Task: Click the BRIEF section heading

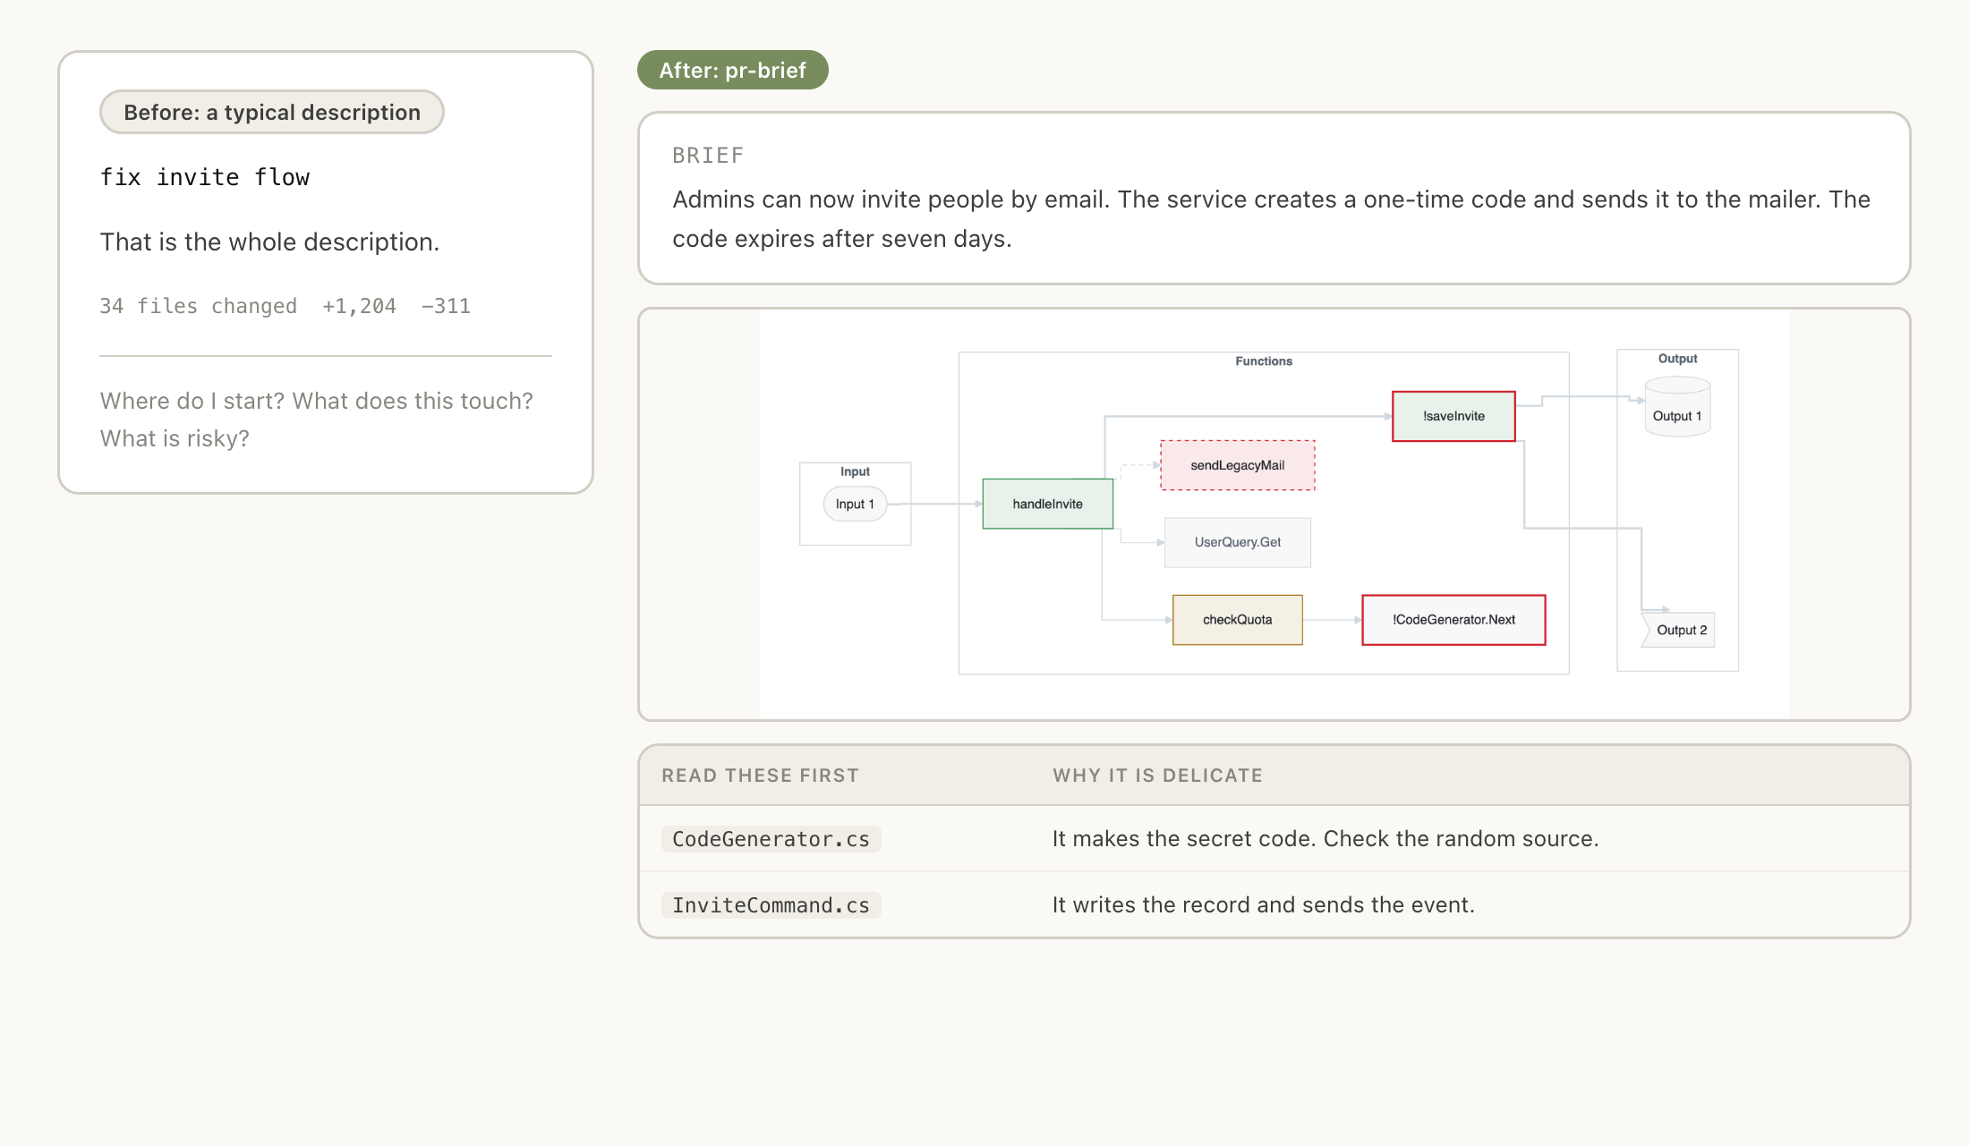Action: click(x=708, y=156)
